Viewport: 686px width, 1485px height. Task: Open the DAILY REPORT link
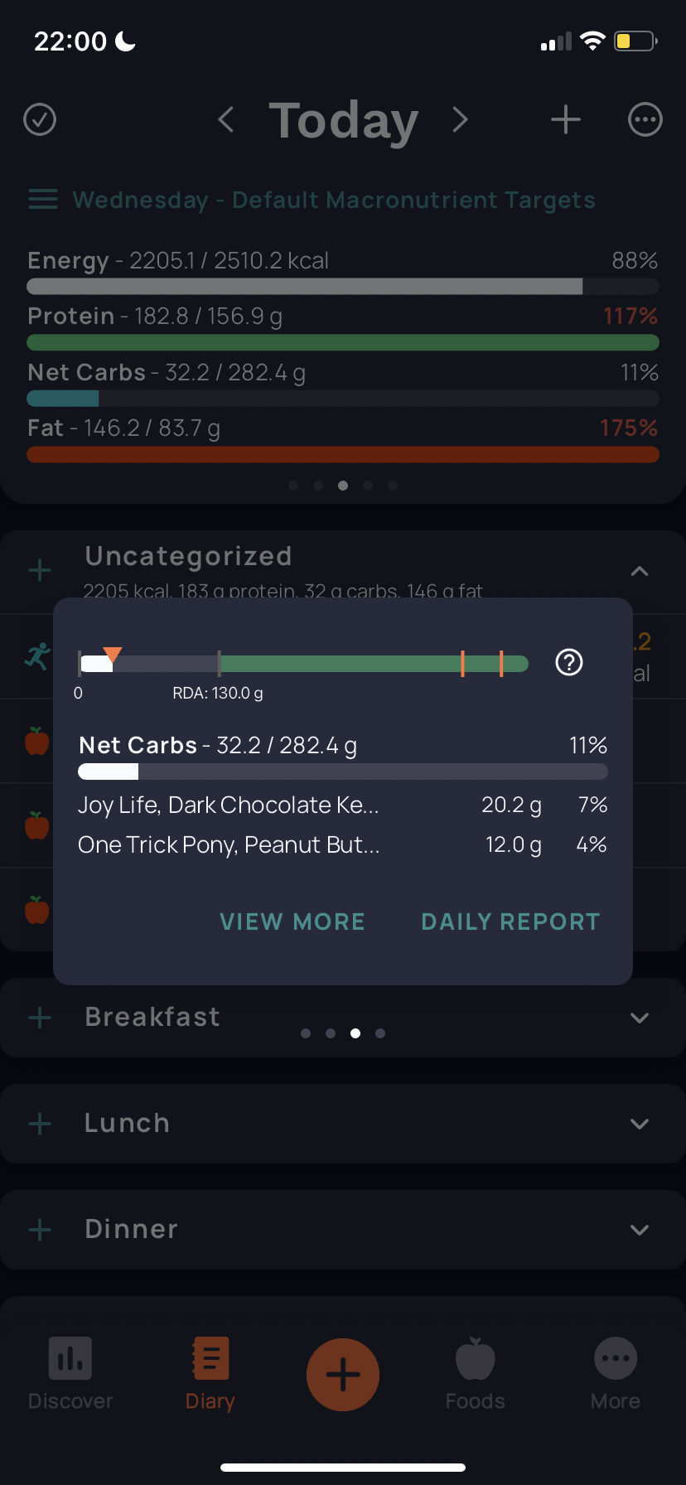(x=510, y=921)
